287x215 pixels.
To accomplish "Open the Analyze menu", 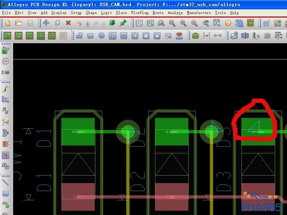I will pyautogui.click(x=175, y=13).
